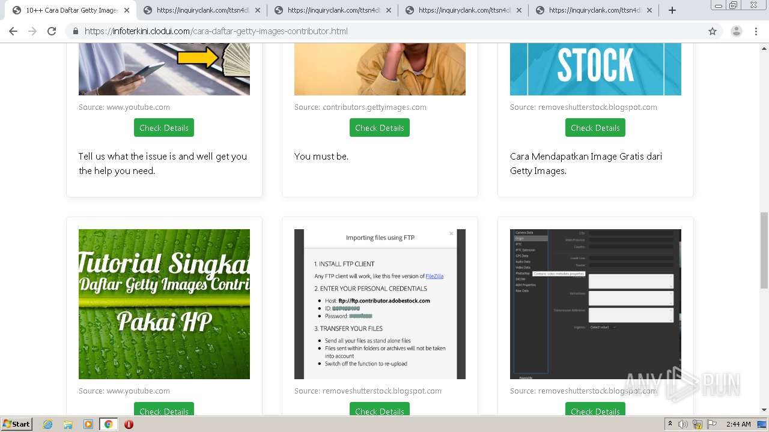Switch to the last inquiryclank.com tab

(594, 10)
